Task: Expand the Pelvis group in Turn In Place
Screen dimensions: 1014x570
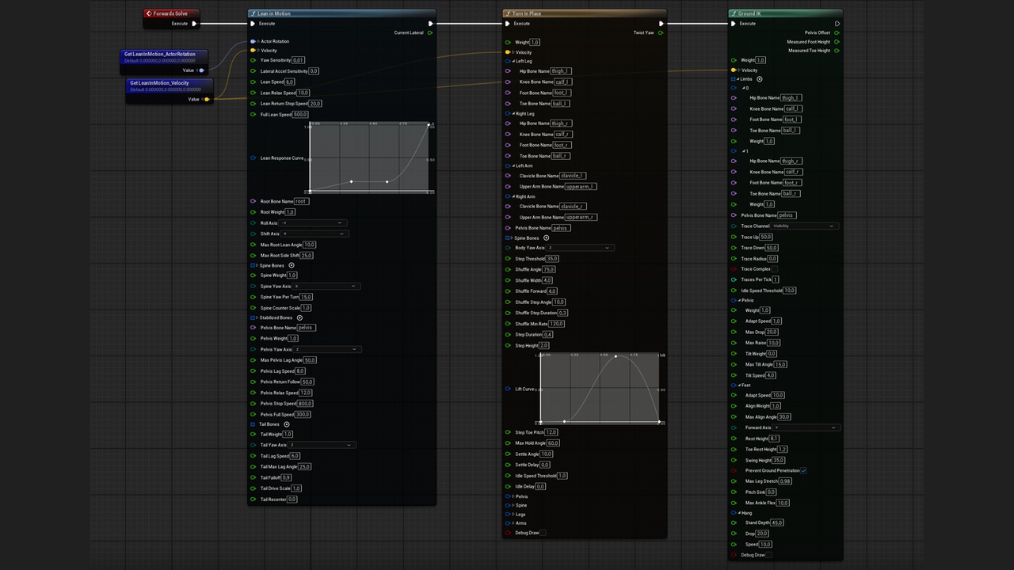Action: 513,496
